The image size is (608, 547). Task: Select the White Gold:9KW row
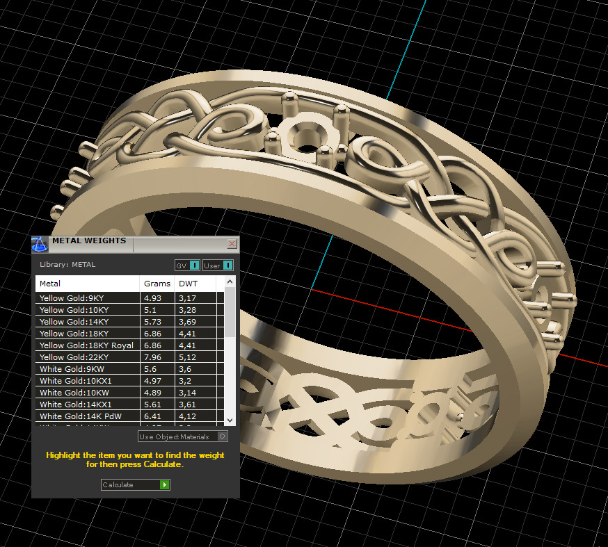(x=129, y=369)
